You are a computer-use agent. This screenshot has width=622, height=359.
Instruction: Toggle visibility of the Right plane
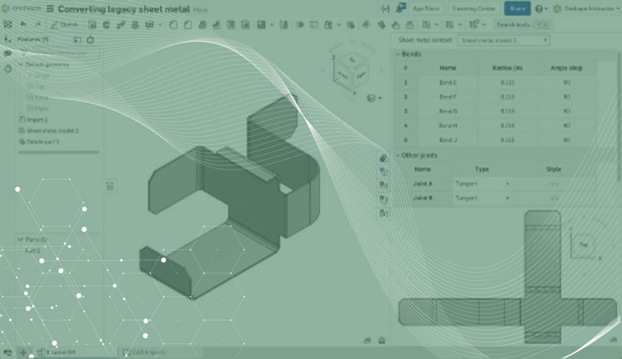30,109
